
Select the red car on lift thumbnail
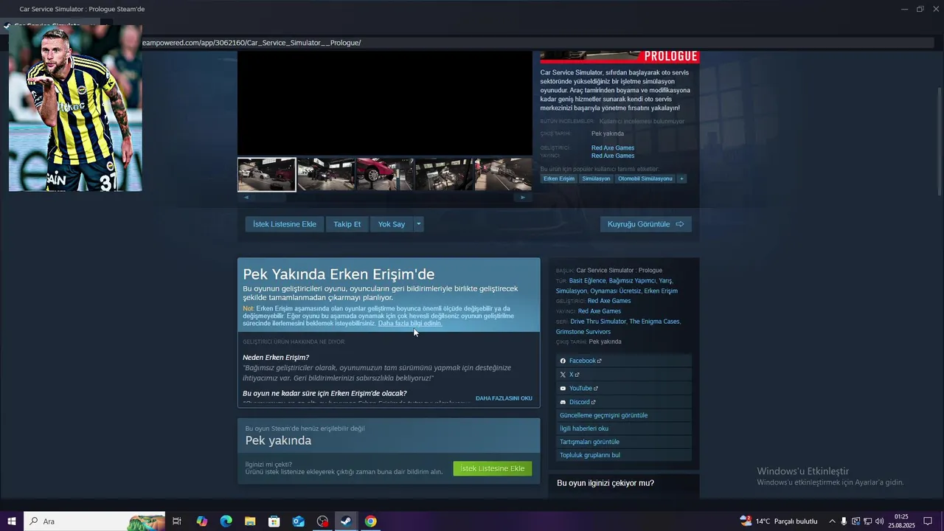point(385,175)
